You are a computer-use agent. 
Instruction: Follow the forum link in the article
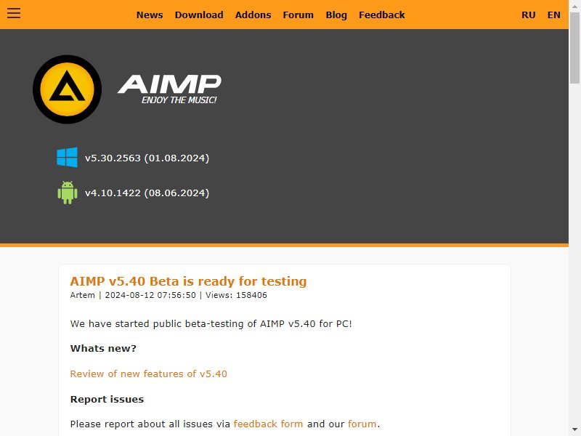tap(362, 424)
